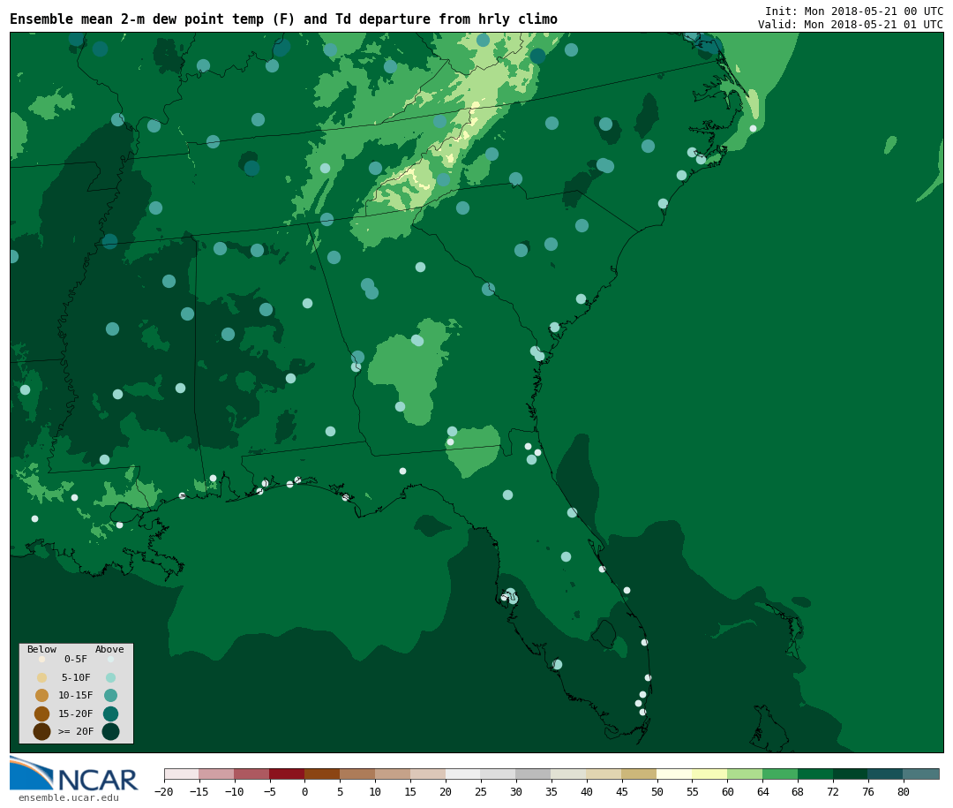Open the ensemble.ucar.edu link
The height and width of the screenshot is (808, 953).
point(69,797)
